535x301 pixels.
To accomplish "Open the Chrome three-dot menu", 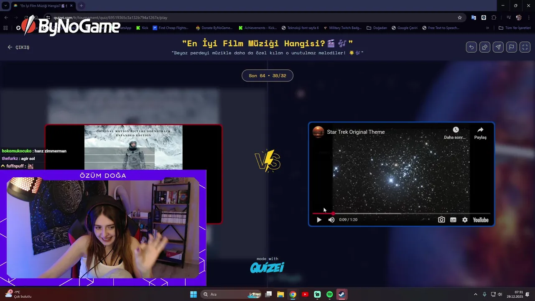I will pyautogui.click(x=528, y=18).
